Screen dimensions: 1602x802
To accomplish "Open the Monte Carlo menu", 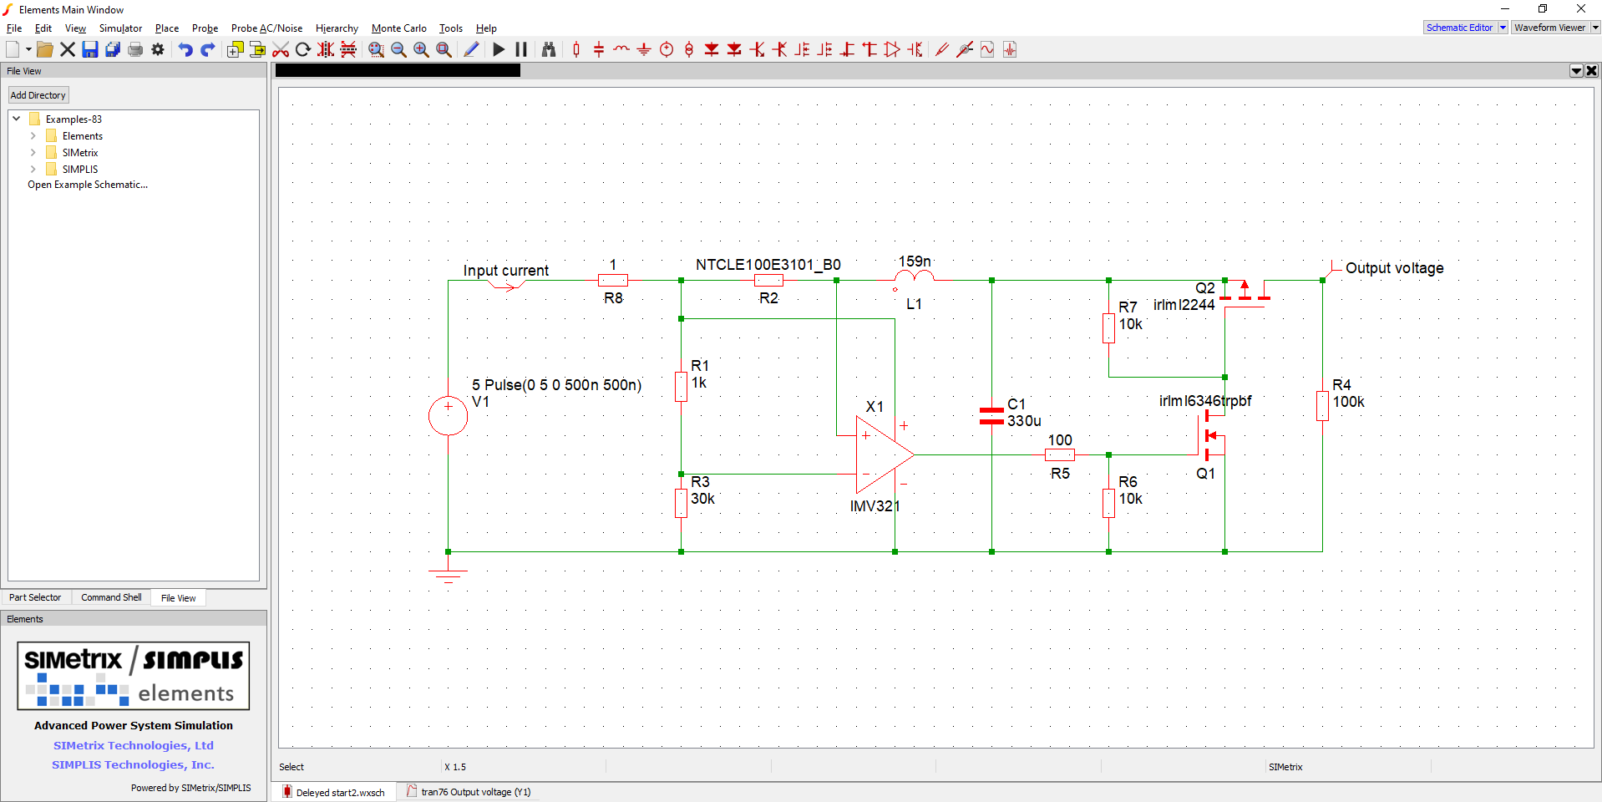I will pyautogui.click(x=398, y=28).
